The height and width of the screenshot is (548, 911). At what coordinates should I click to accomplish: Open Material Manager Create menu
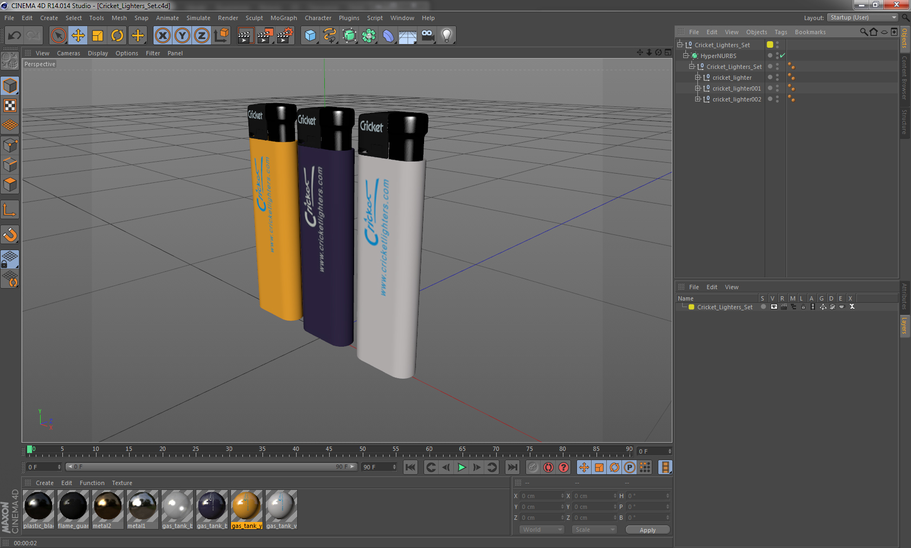[x=44, y=483]
